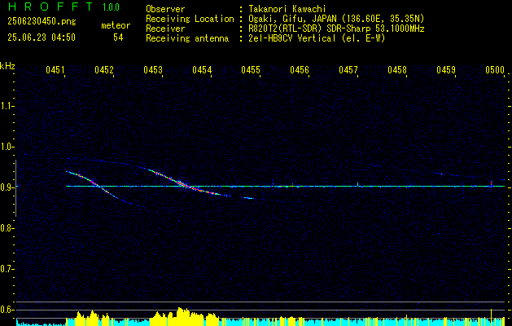Click the 0459 time marker
512x326 pixels.
[x=446, y=70]
